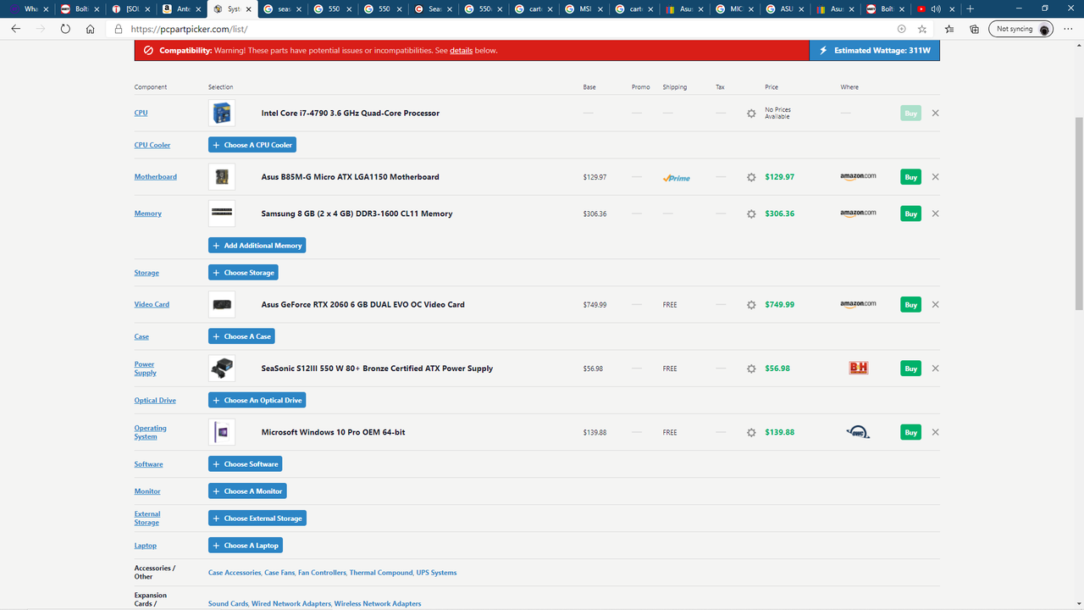Open the Video Card component link
Image resolution: width=1084 pixels, height=610 pixels.
point(152,304)
